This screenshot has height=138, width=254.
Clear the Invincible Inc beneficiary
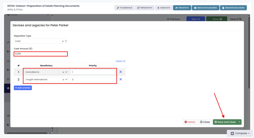click(x=63, y=72)
